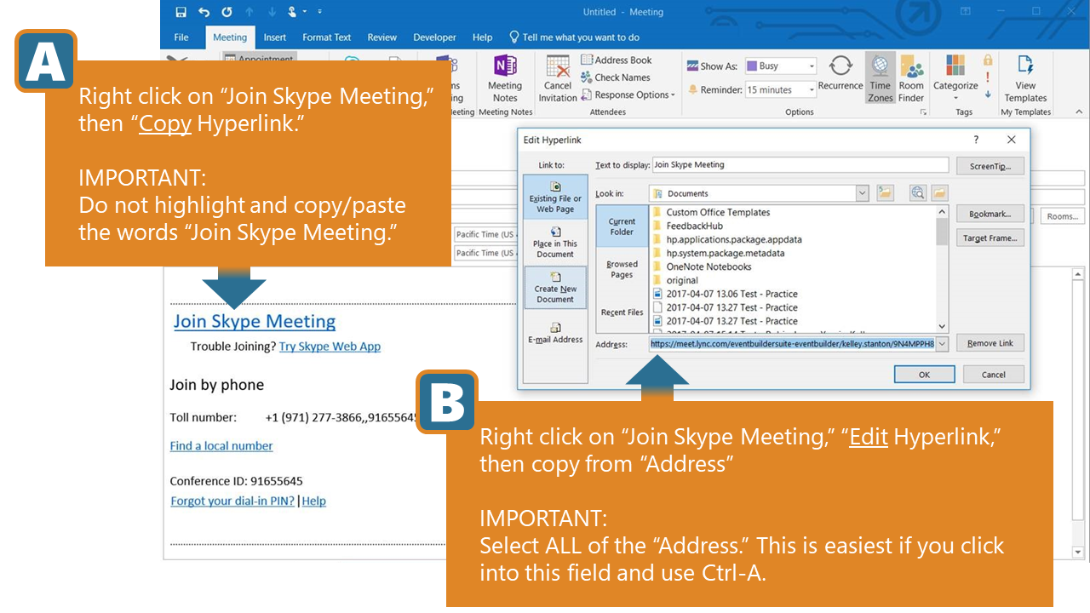The height and width of the screenshot is (613, 1090).
Task: Set High Importance with the red exclamation
Action: point(988,77)
